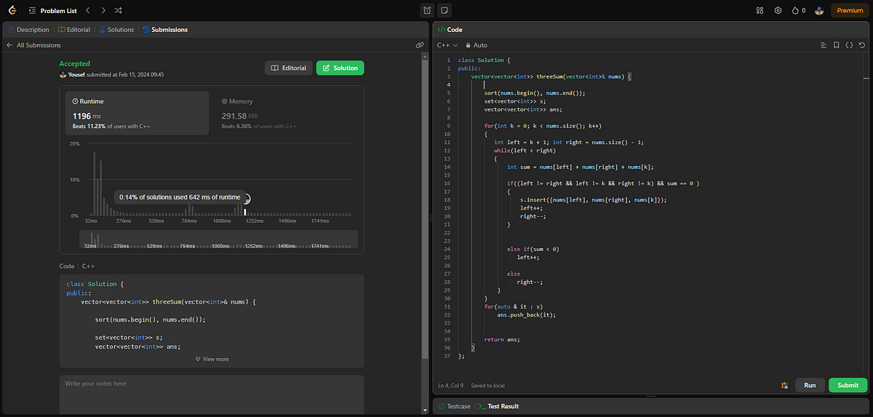Open the LeetCode logo home link

click(x=12, y=10)
